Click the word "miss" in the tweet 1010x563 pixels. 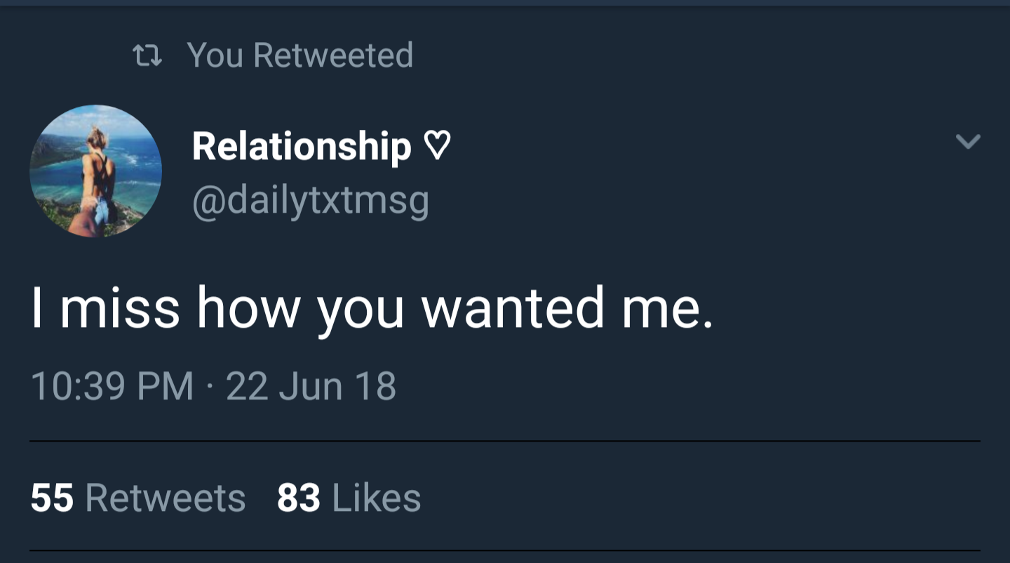119,309
